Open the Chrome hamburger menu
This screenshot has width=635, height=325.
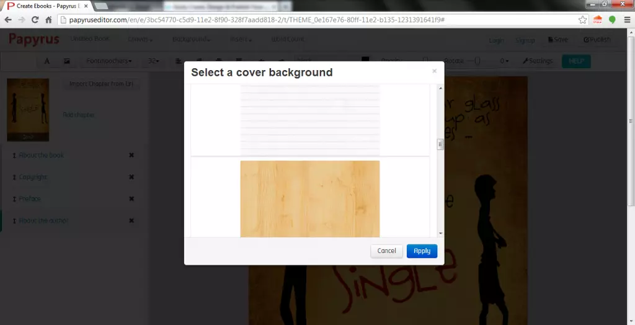(x=627, y=20)
